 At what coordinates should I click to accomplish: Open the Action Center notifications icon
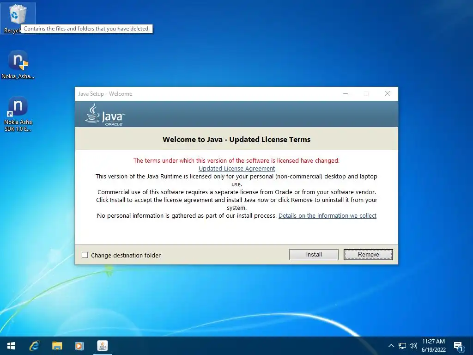pyautogui.click(x=459, y=346)
